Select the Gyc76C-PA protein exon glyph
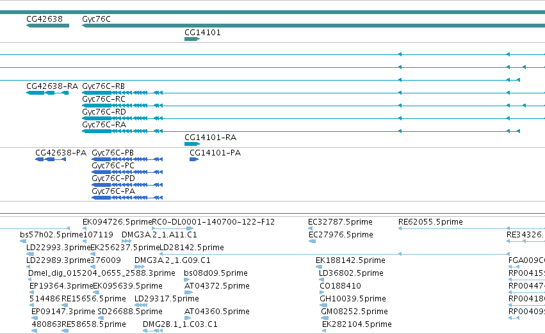This screenshot has height=334, width=545. point(101,198)
